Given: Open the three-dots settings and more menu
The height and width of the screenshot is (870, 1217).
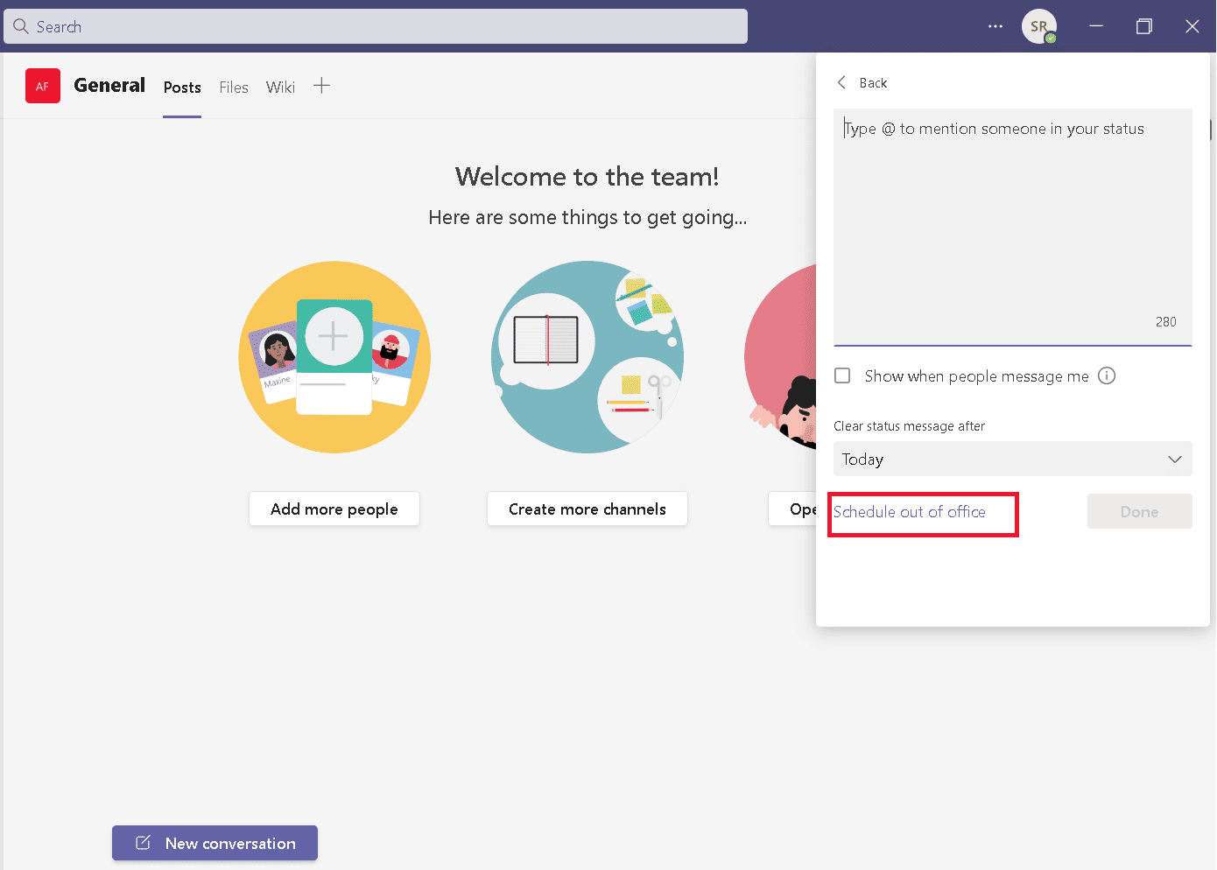Looking at the screenshot, I should click(x=995, y=26).
